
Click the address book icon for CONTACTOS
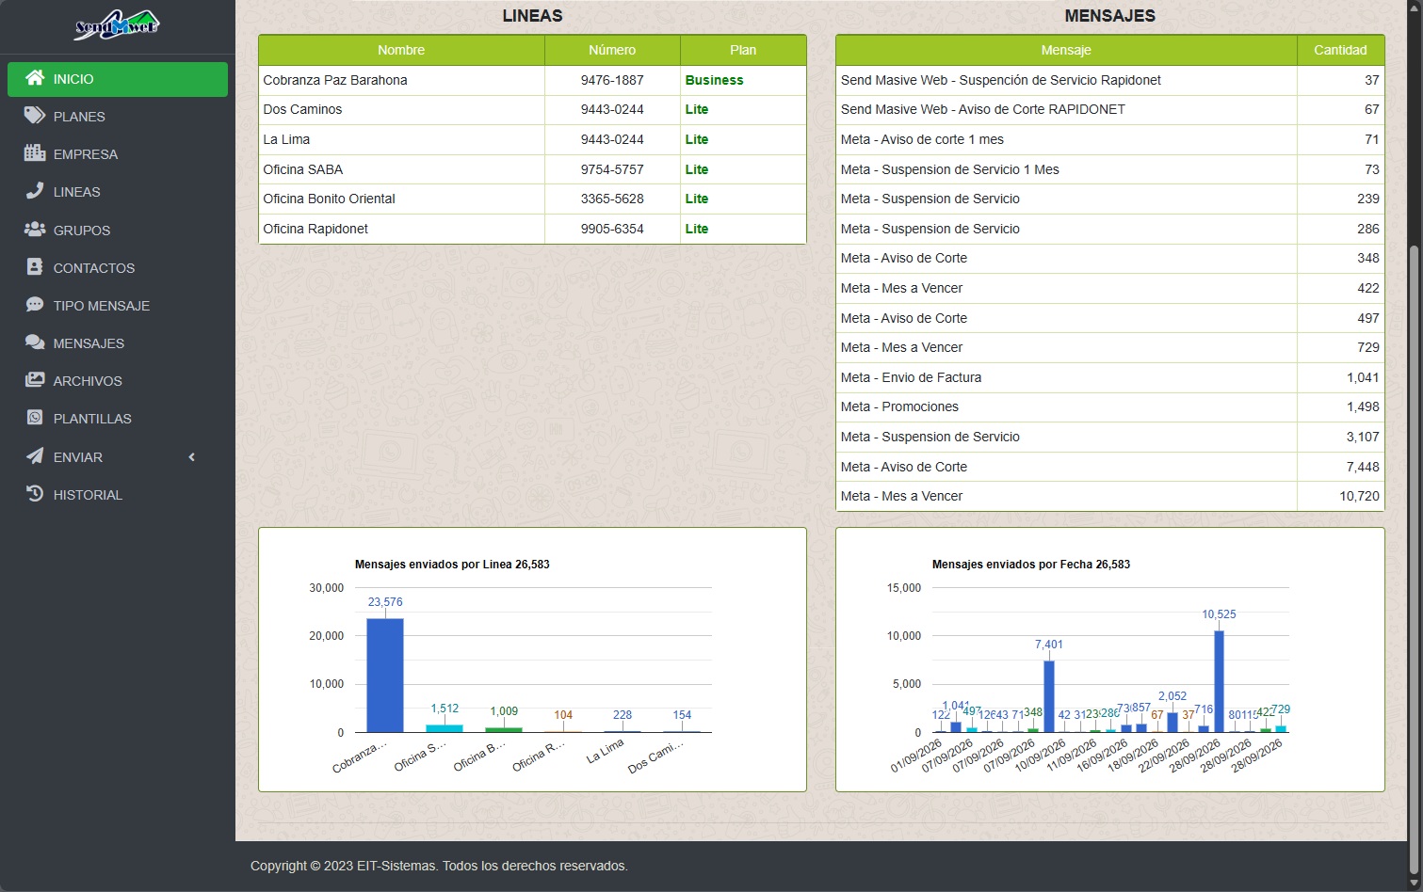(x=35, y=267)
